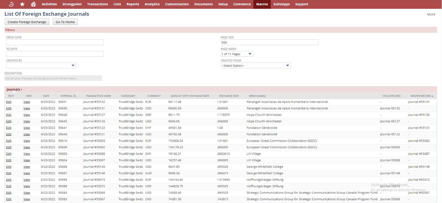Click the Shortcuts star icon
Viewport: 442px width, 203px height.
22,4
